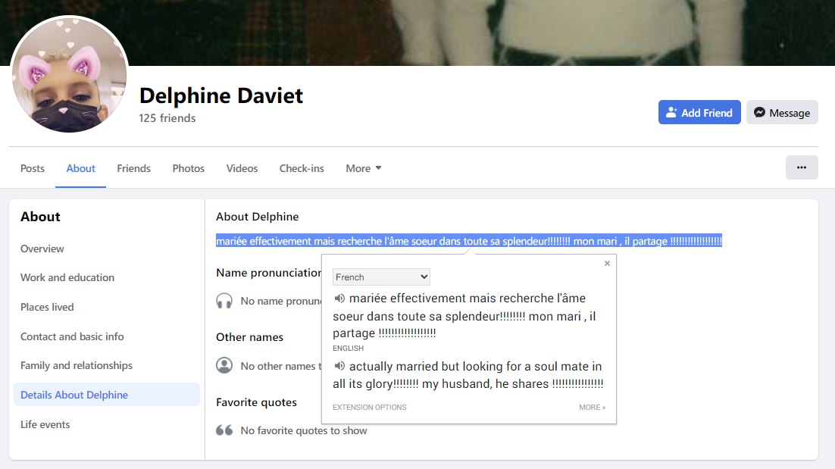Click the "About Delphine" heading
This screenshot has height=469, width=835.
point(257,217)
